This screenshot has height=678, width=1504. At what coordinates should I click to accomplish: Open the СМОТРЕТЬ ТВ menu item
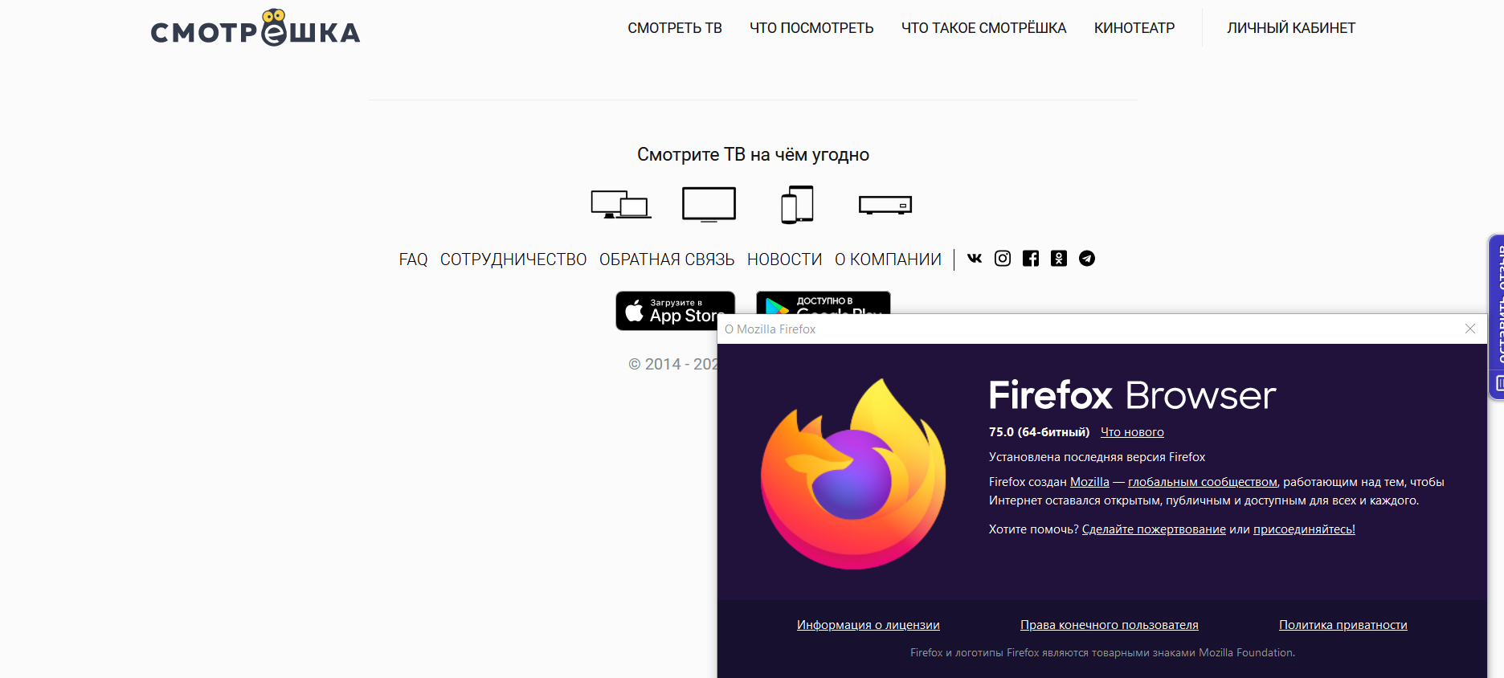point(675,28)
